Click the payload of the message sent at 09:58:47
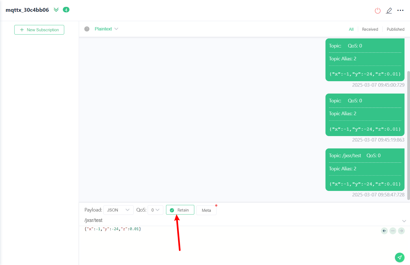 pyautogui.click(x=365, y=184)
